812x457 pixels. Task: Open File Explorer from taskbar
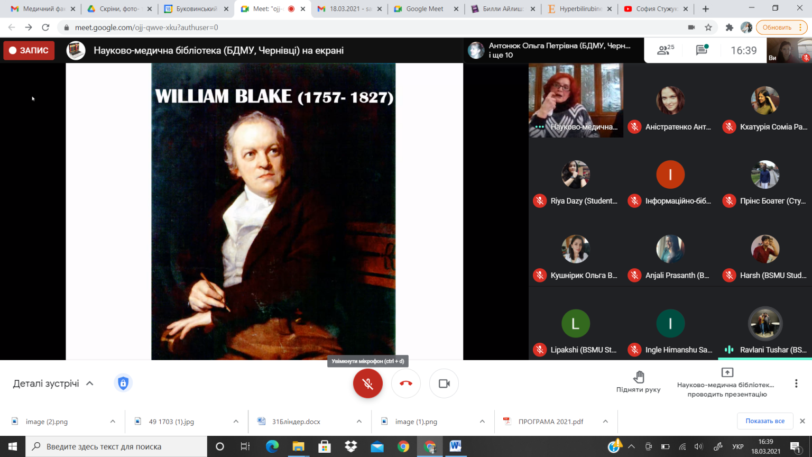[x=298, y=446]
